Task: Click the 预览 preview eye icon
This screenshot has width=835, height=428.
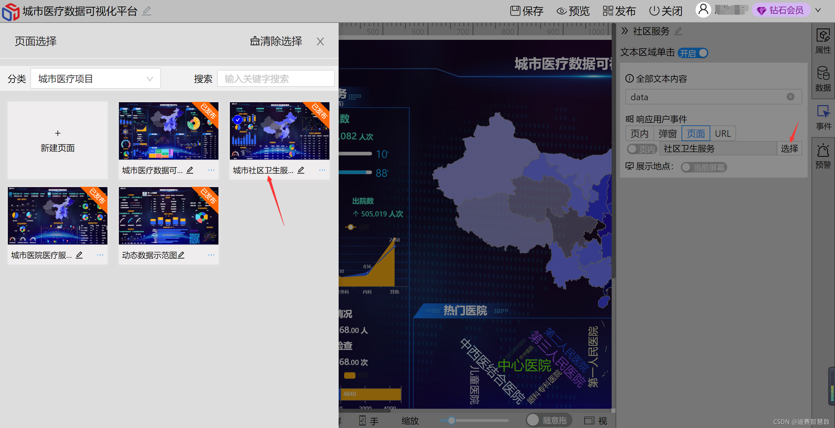Action: 561,11
